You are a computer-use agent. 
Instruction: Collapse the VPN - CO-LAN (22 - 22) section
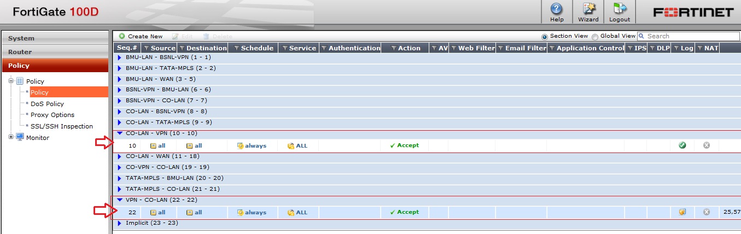(x=119, y=200)
